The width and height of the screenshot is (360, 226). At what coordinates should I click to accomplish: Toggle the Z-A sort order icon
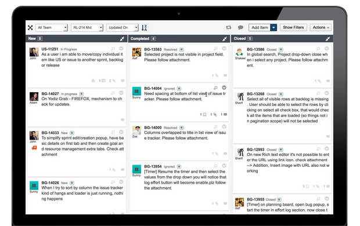144,28
